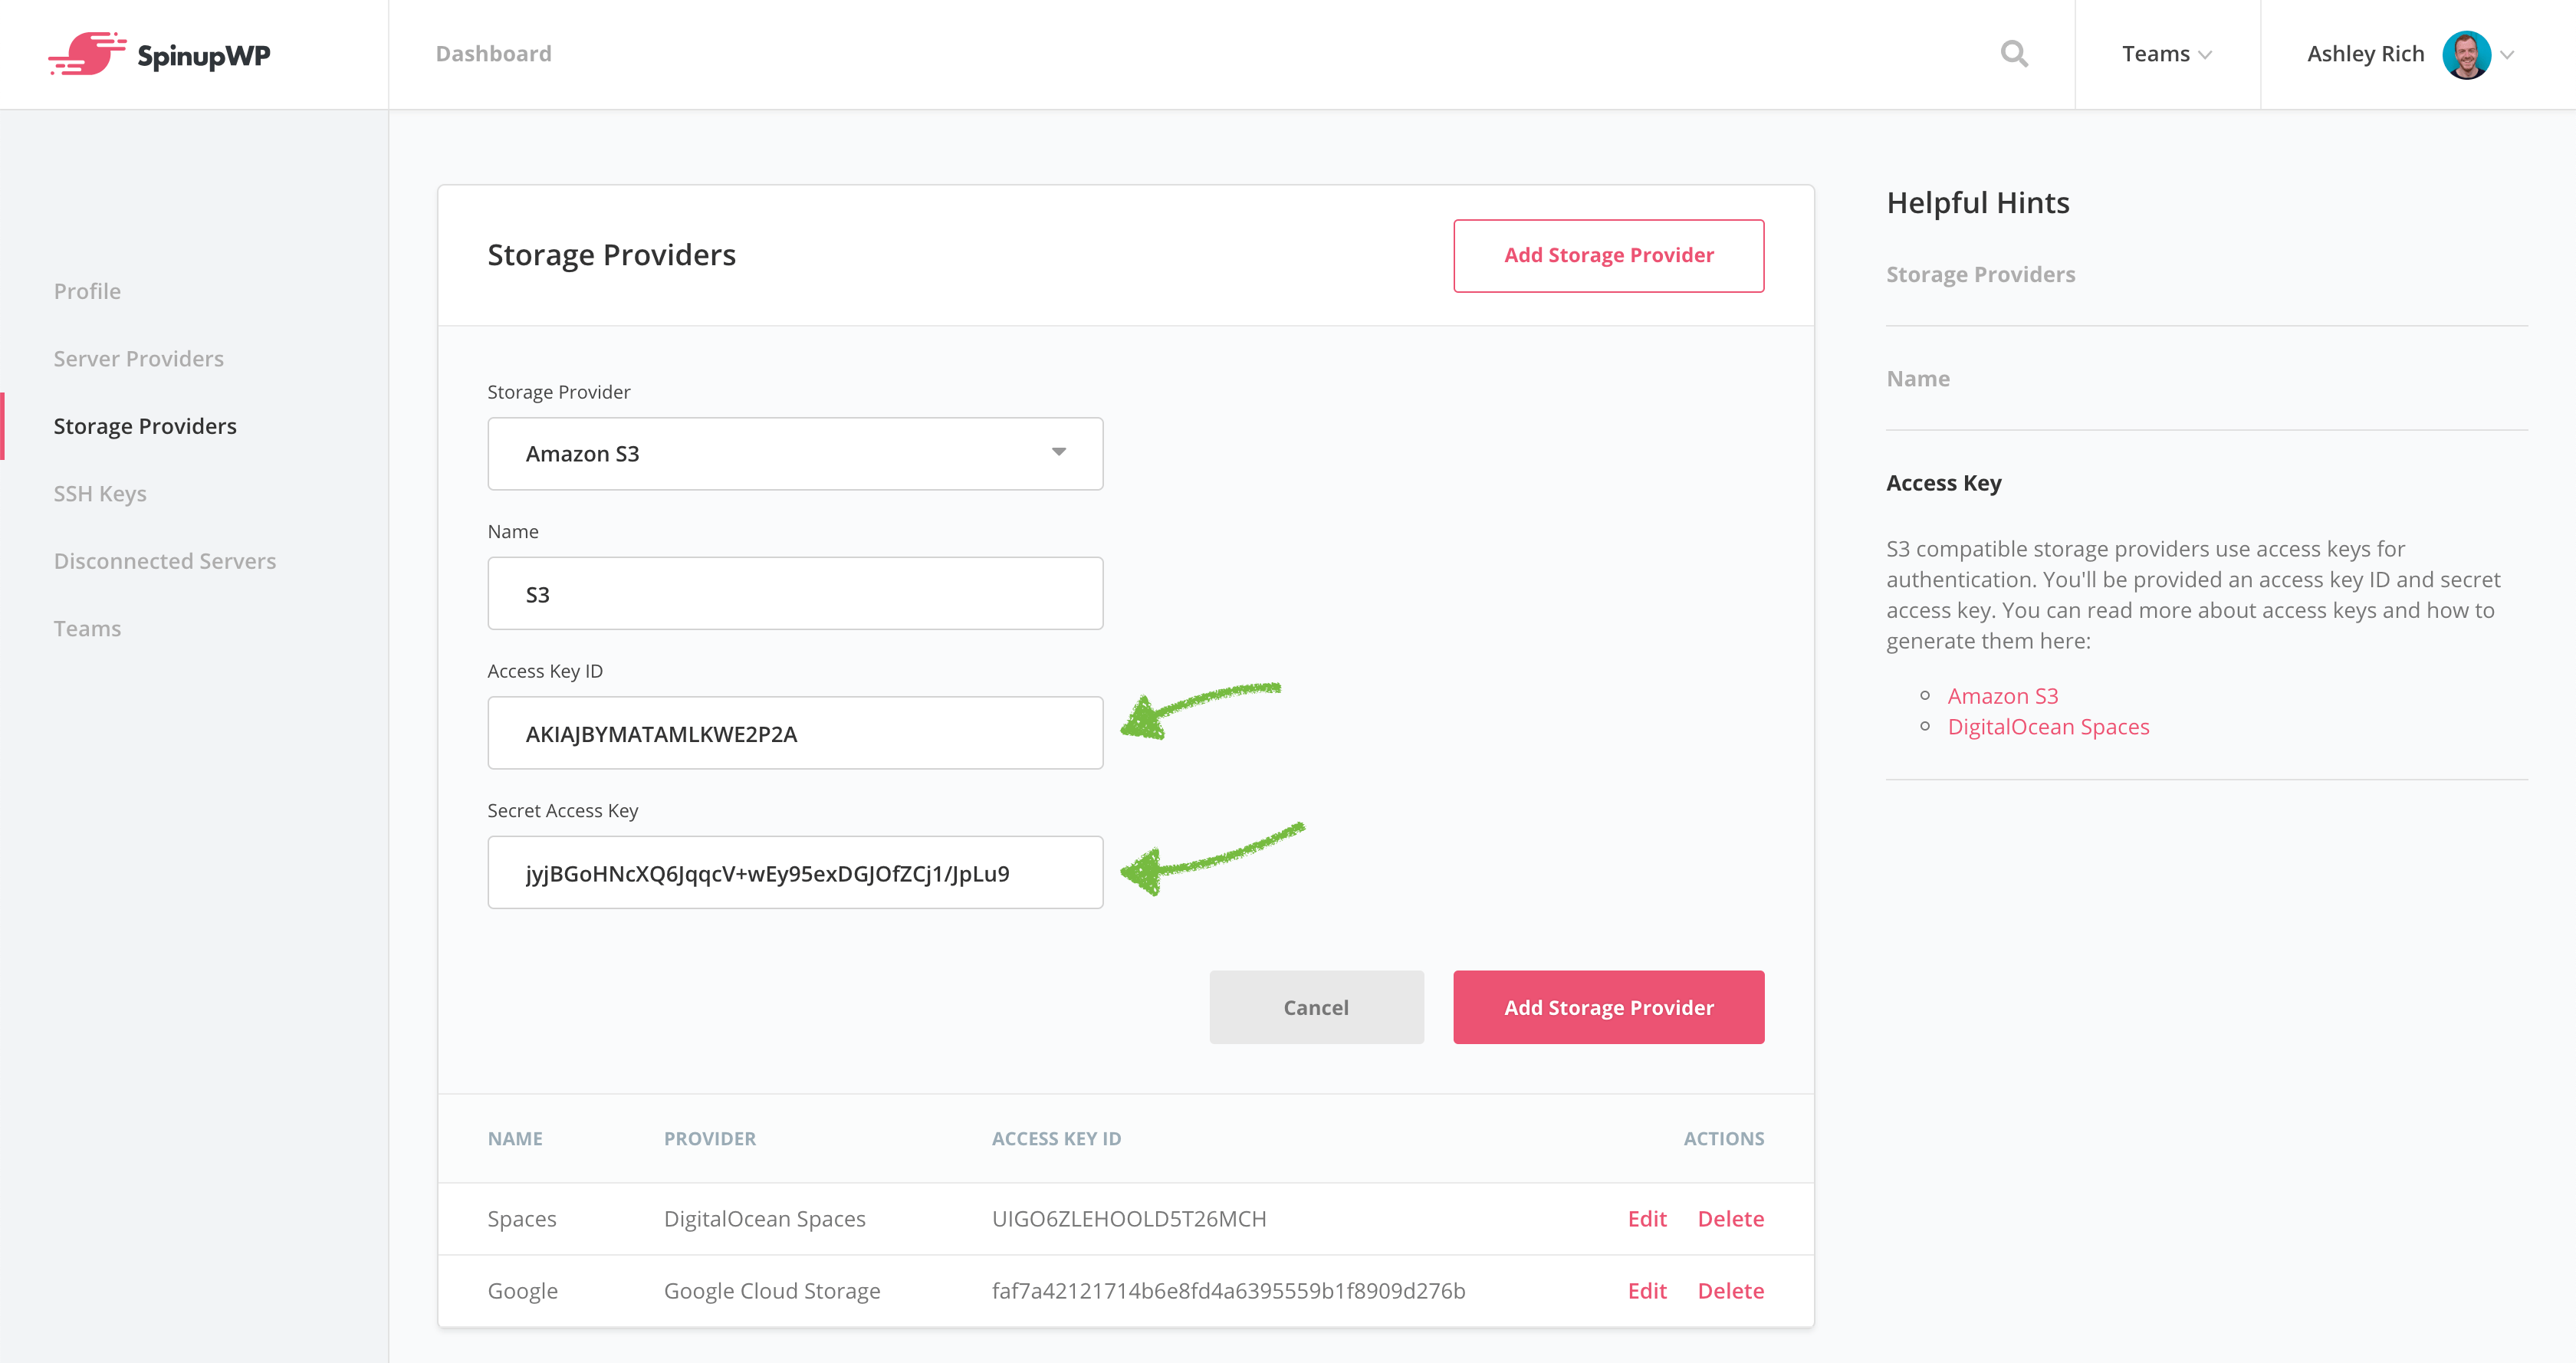
Task: Click the ACCESS KEY ID column header
Action: pos(1056,1139)
